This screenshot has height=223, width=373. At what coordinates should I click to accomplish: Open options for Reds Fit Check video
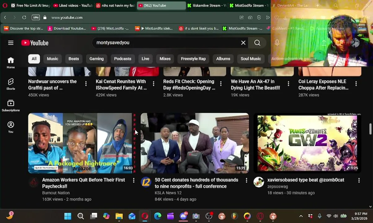click(x=221, y=84)
